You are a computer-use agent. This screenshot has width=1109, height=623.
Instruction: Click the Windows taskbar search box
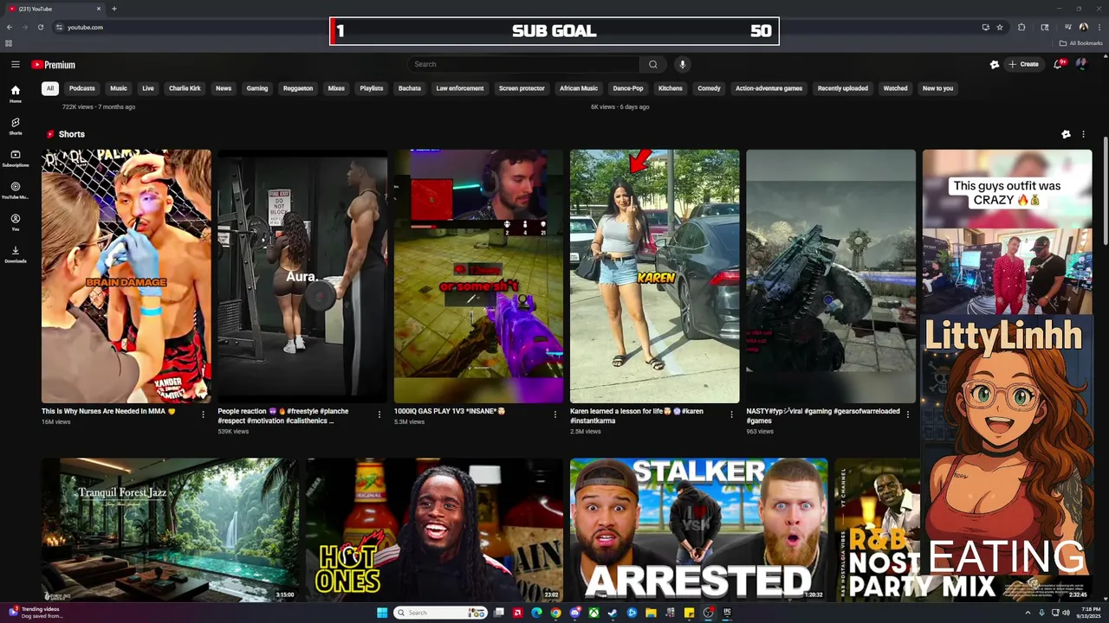(440, 613)
